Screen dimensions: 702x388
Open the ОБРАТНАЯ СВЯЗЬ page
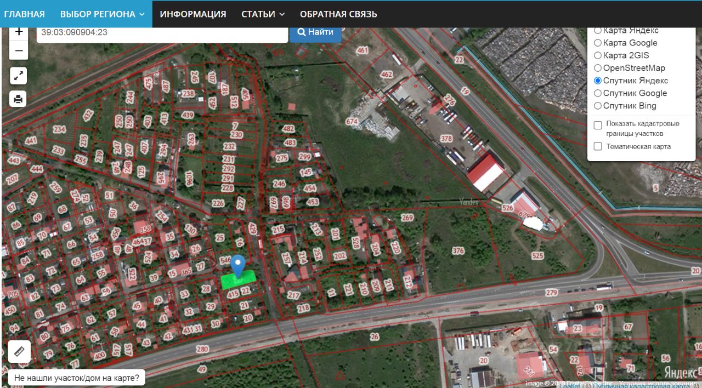coord(338,14)
